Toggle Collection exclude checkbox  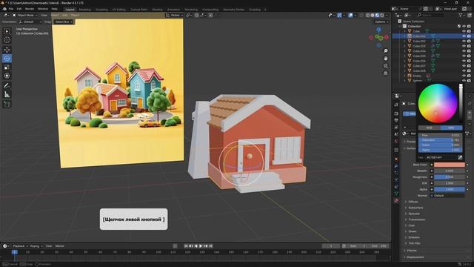(459, 27)
